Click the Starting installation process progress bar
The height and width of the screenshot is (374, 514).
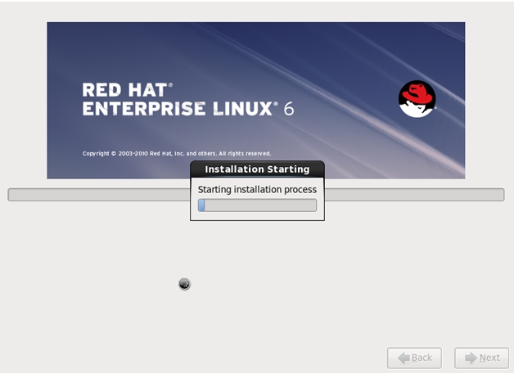(x=257, y=205)
